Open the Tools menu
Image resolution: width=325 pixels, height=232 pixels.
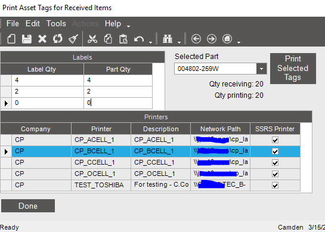pyautogui.click(x=56, y=23)
